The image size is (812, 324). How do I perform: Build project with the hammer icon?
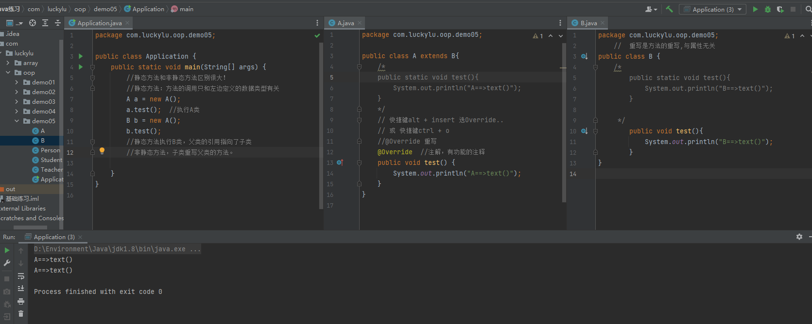[x=669, y=9]
